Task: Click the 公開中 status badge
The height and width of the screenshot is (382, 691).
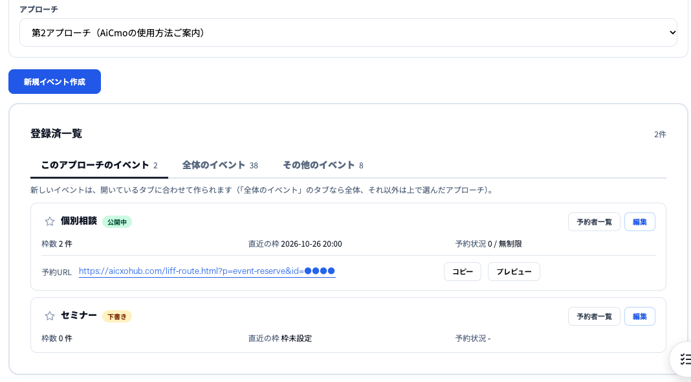Action: point(116,222)
